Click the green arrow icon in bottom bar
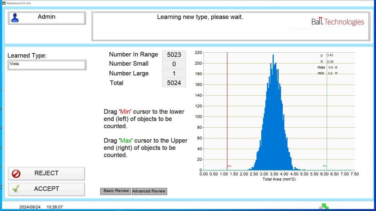Image resolution: width=376 pixels, height=211 pixels. [323, 206]
